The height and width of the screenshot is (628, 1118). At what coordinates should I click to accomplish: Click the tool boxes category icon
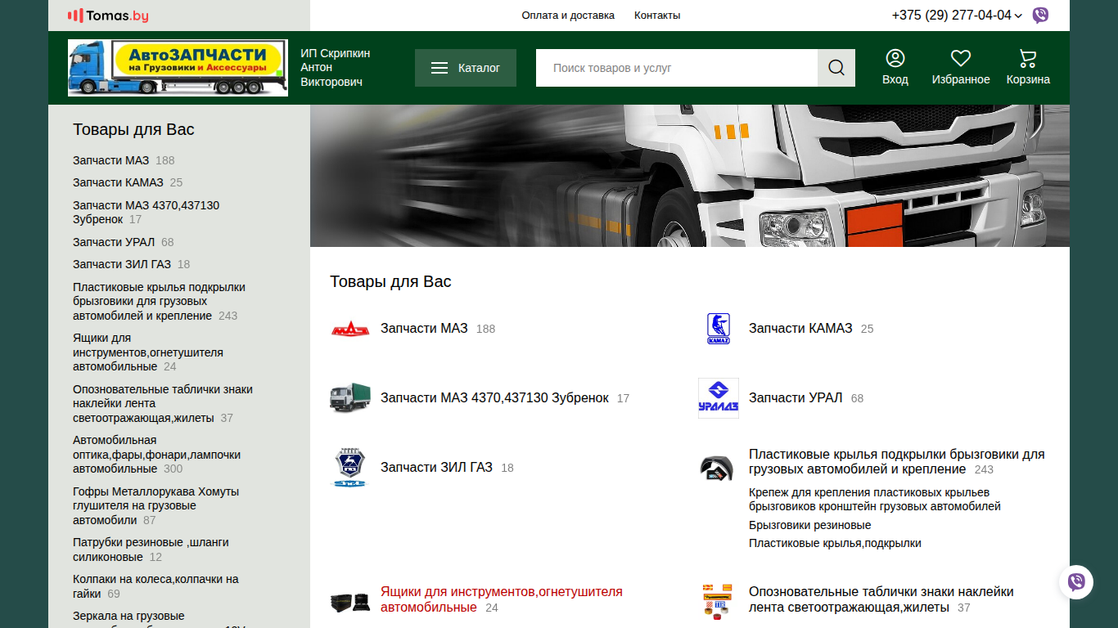350,602
